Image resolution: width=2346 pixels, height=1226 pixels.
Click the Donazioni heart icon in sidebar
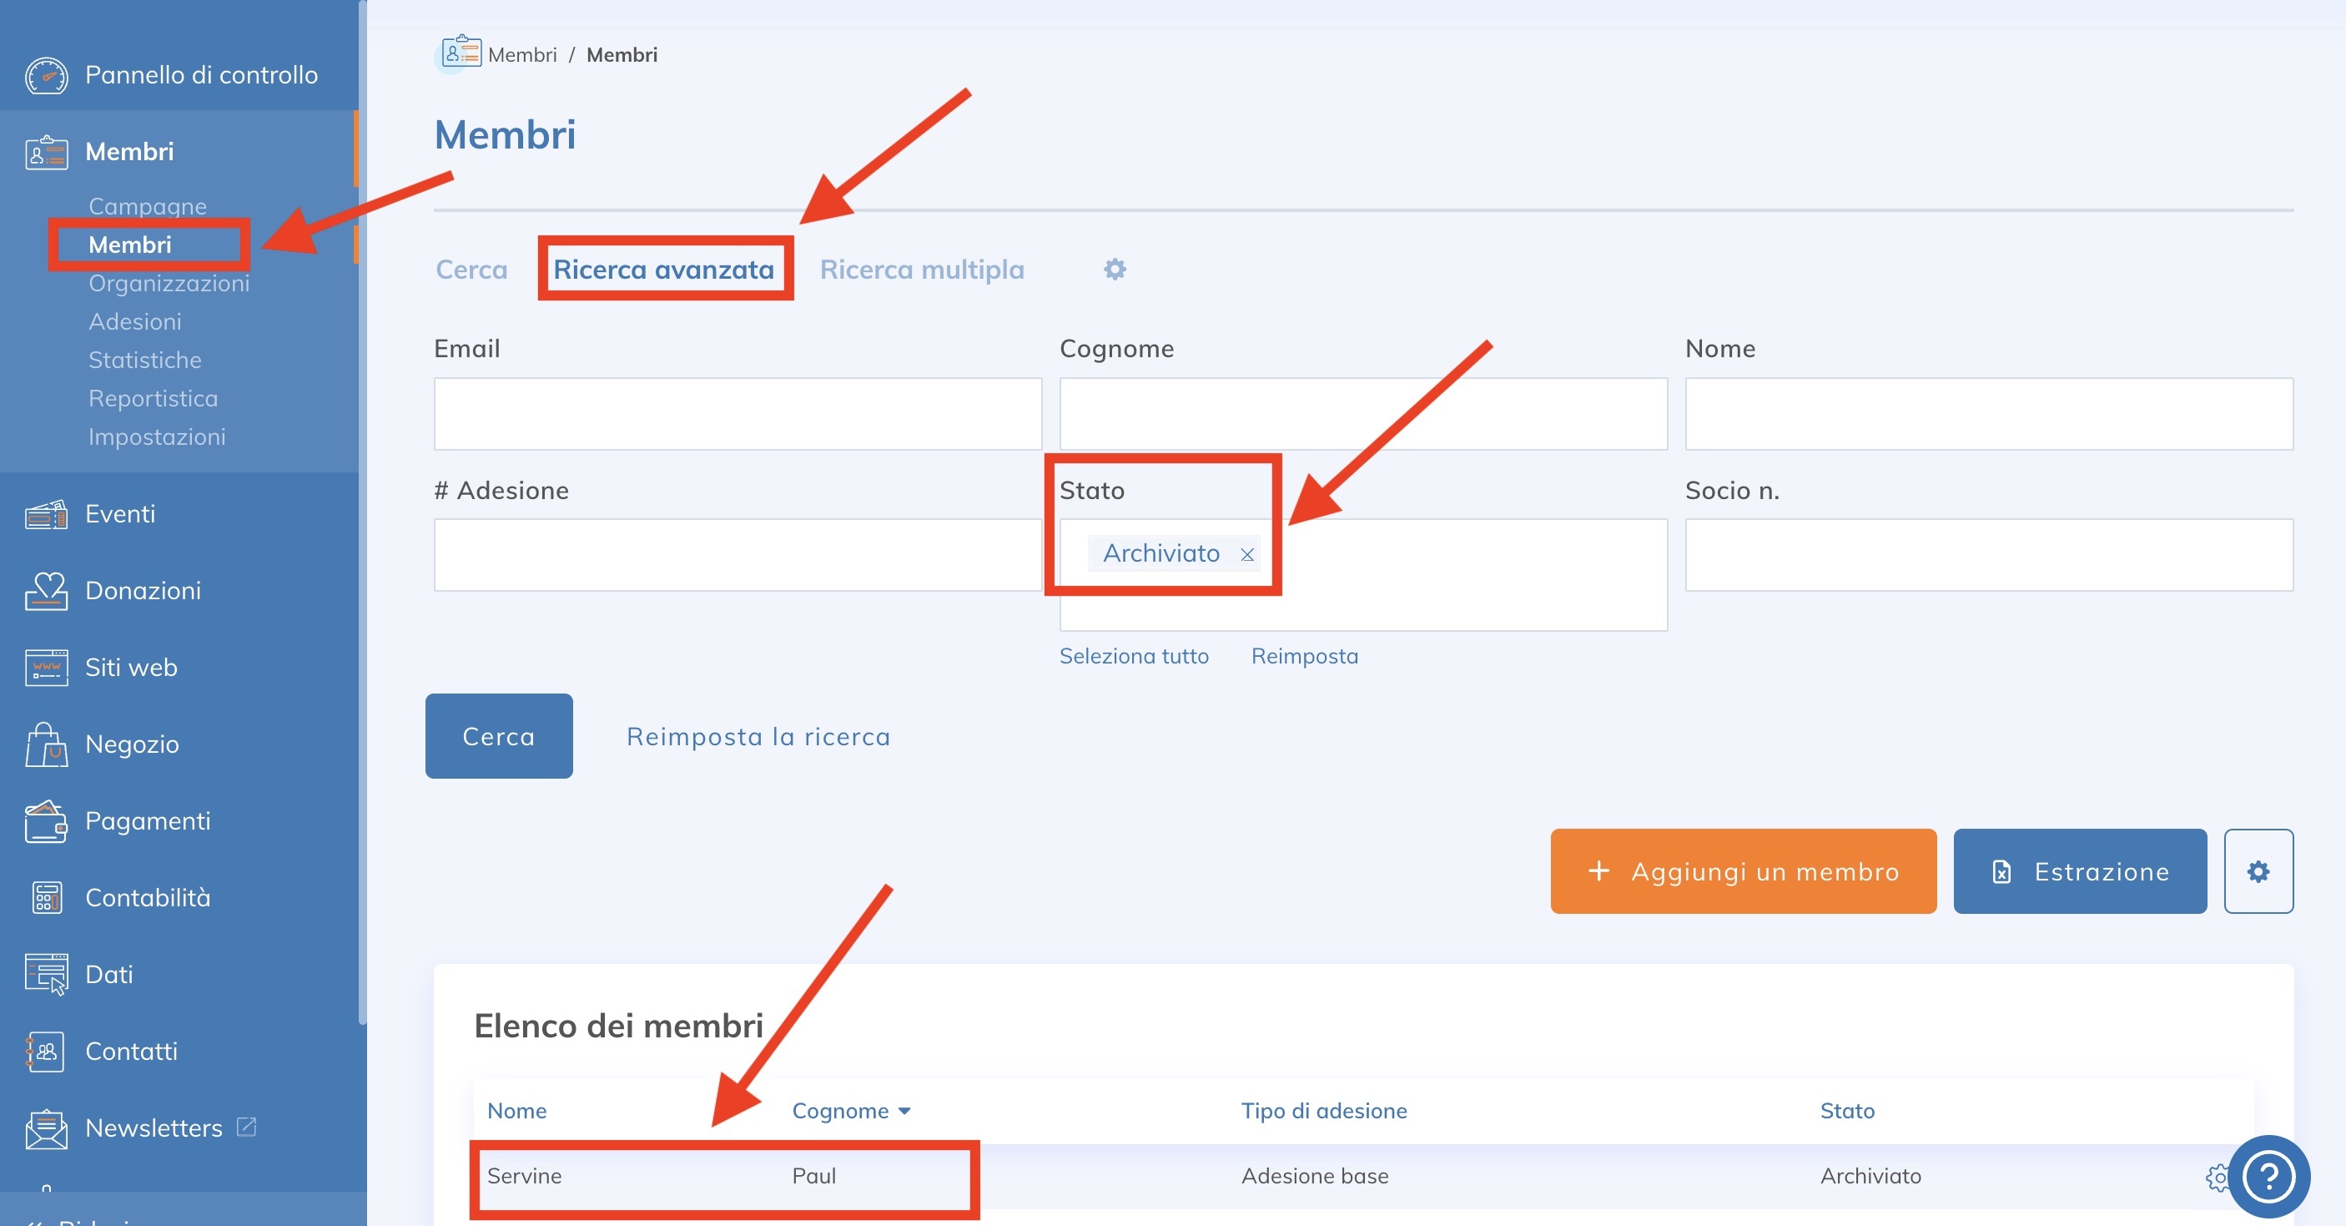(x=46, y=591)
